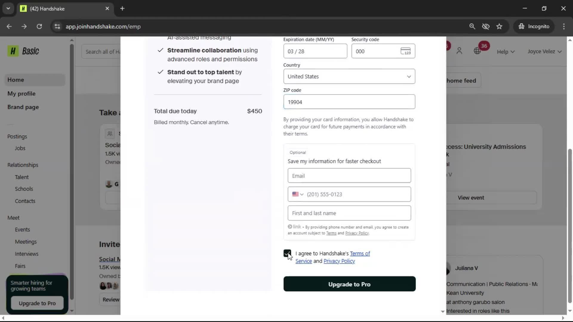Open Contacts in the sidebar

pyautogui.click(x=25, y=201)
